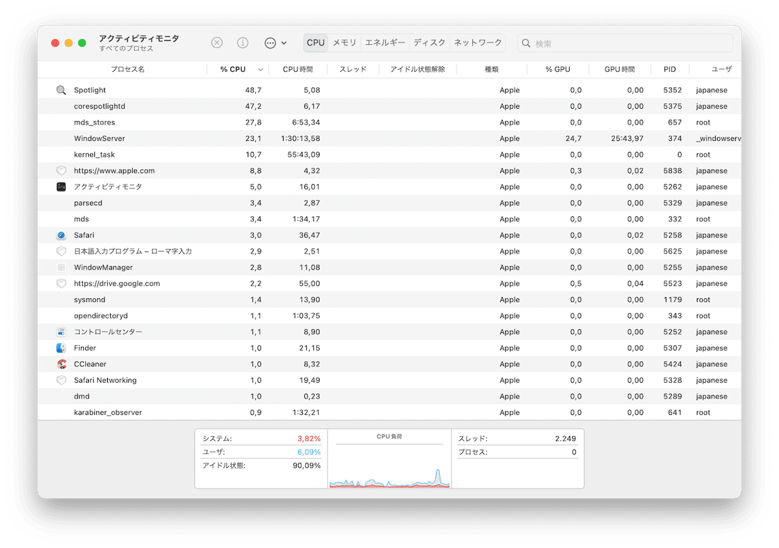Click CPU time 1:30:13,58 cell

[x=300, y=138]
